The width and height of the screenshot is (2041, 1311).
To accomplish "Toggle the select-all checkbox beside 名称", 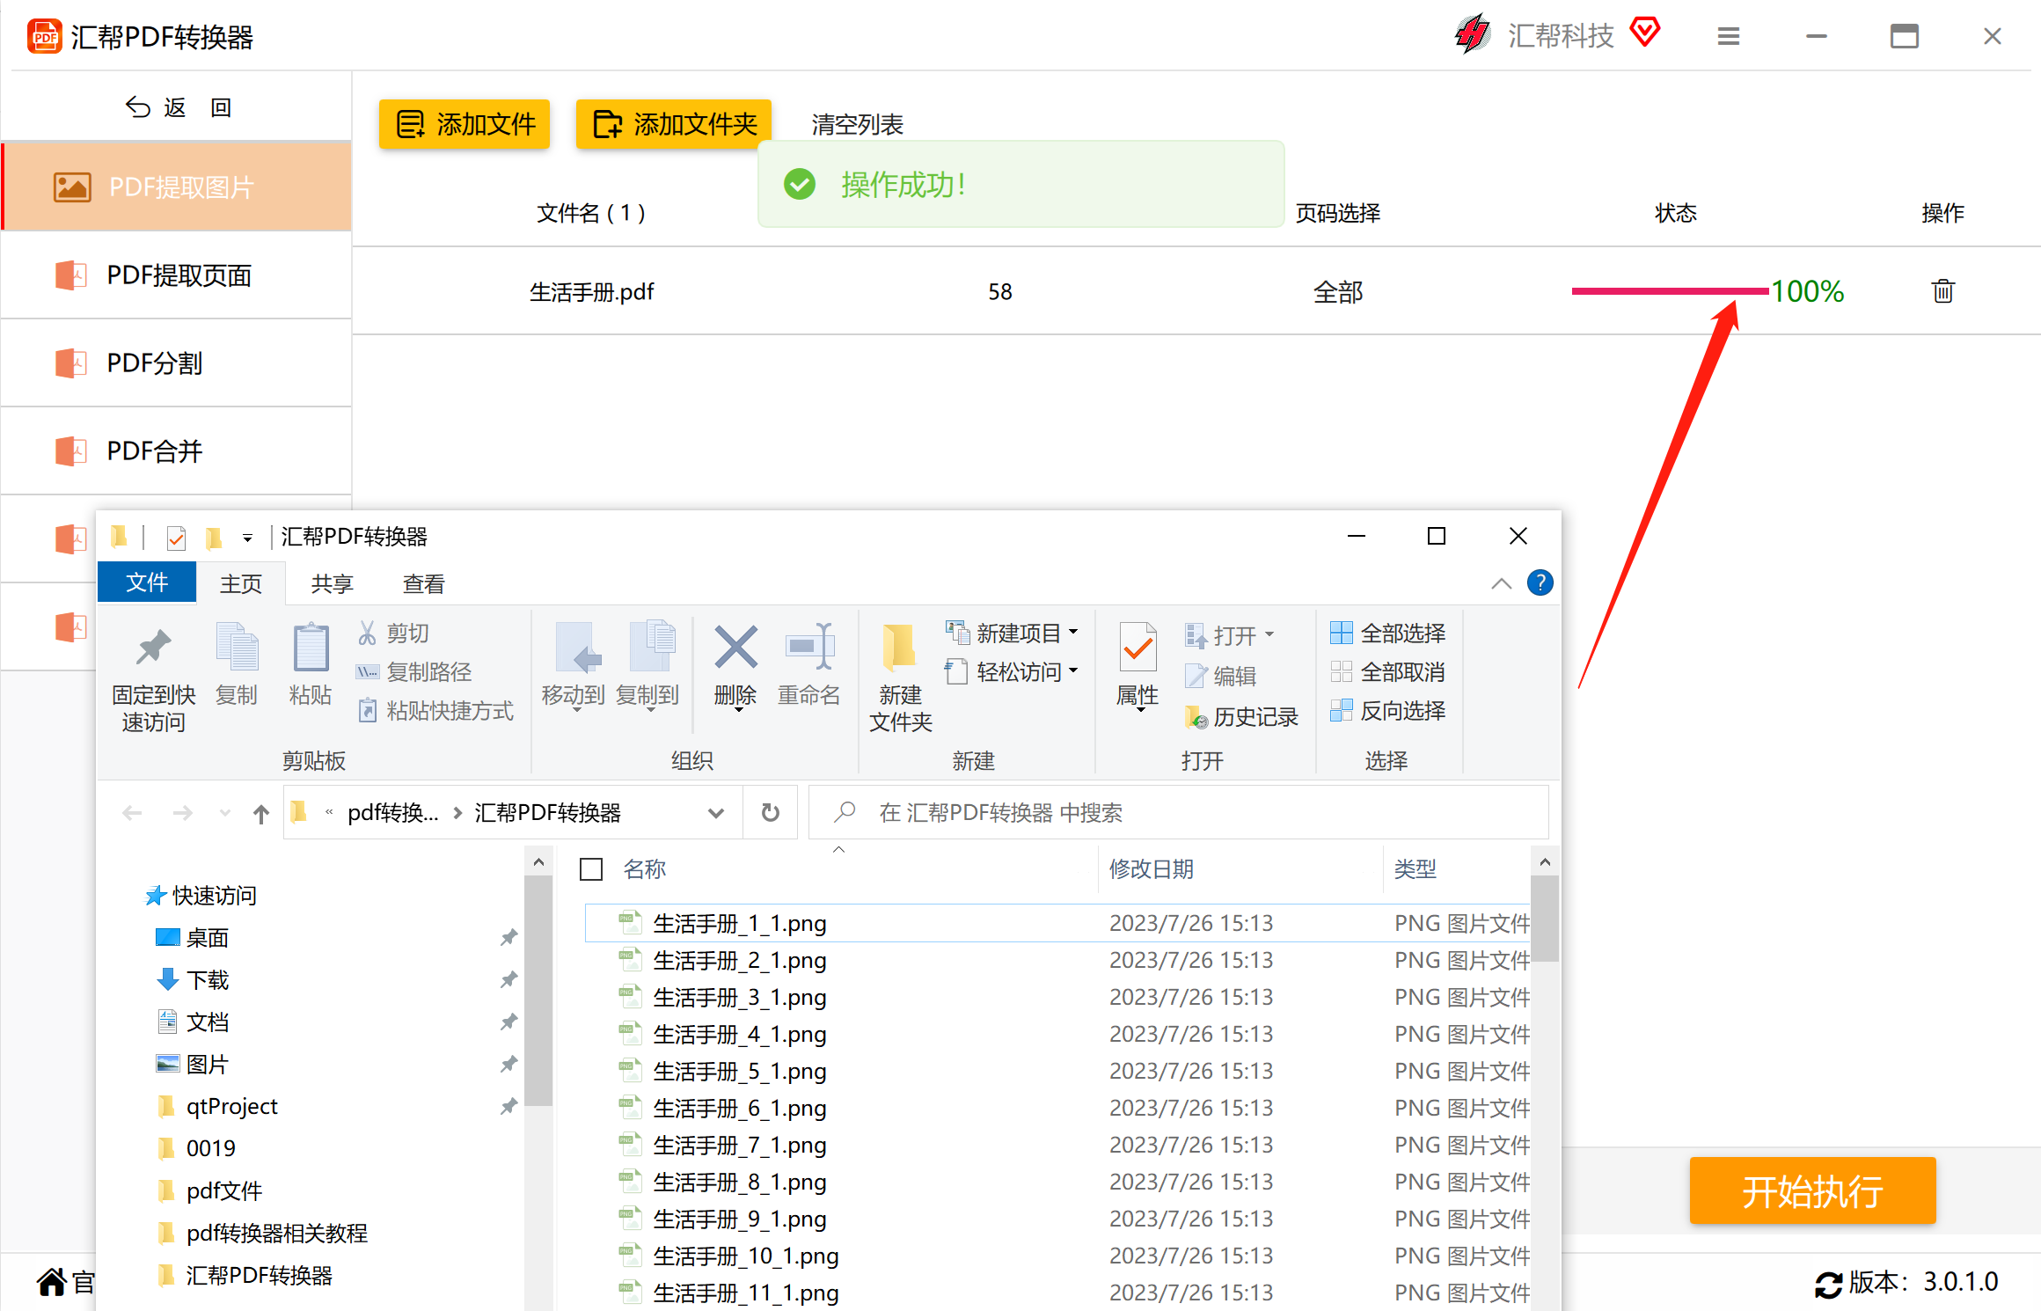I will tap(591, 869).
